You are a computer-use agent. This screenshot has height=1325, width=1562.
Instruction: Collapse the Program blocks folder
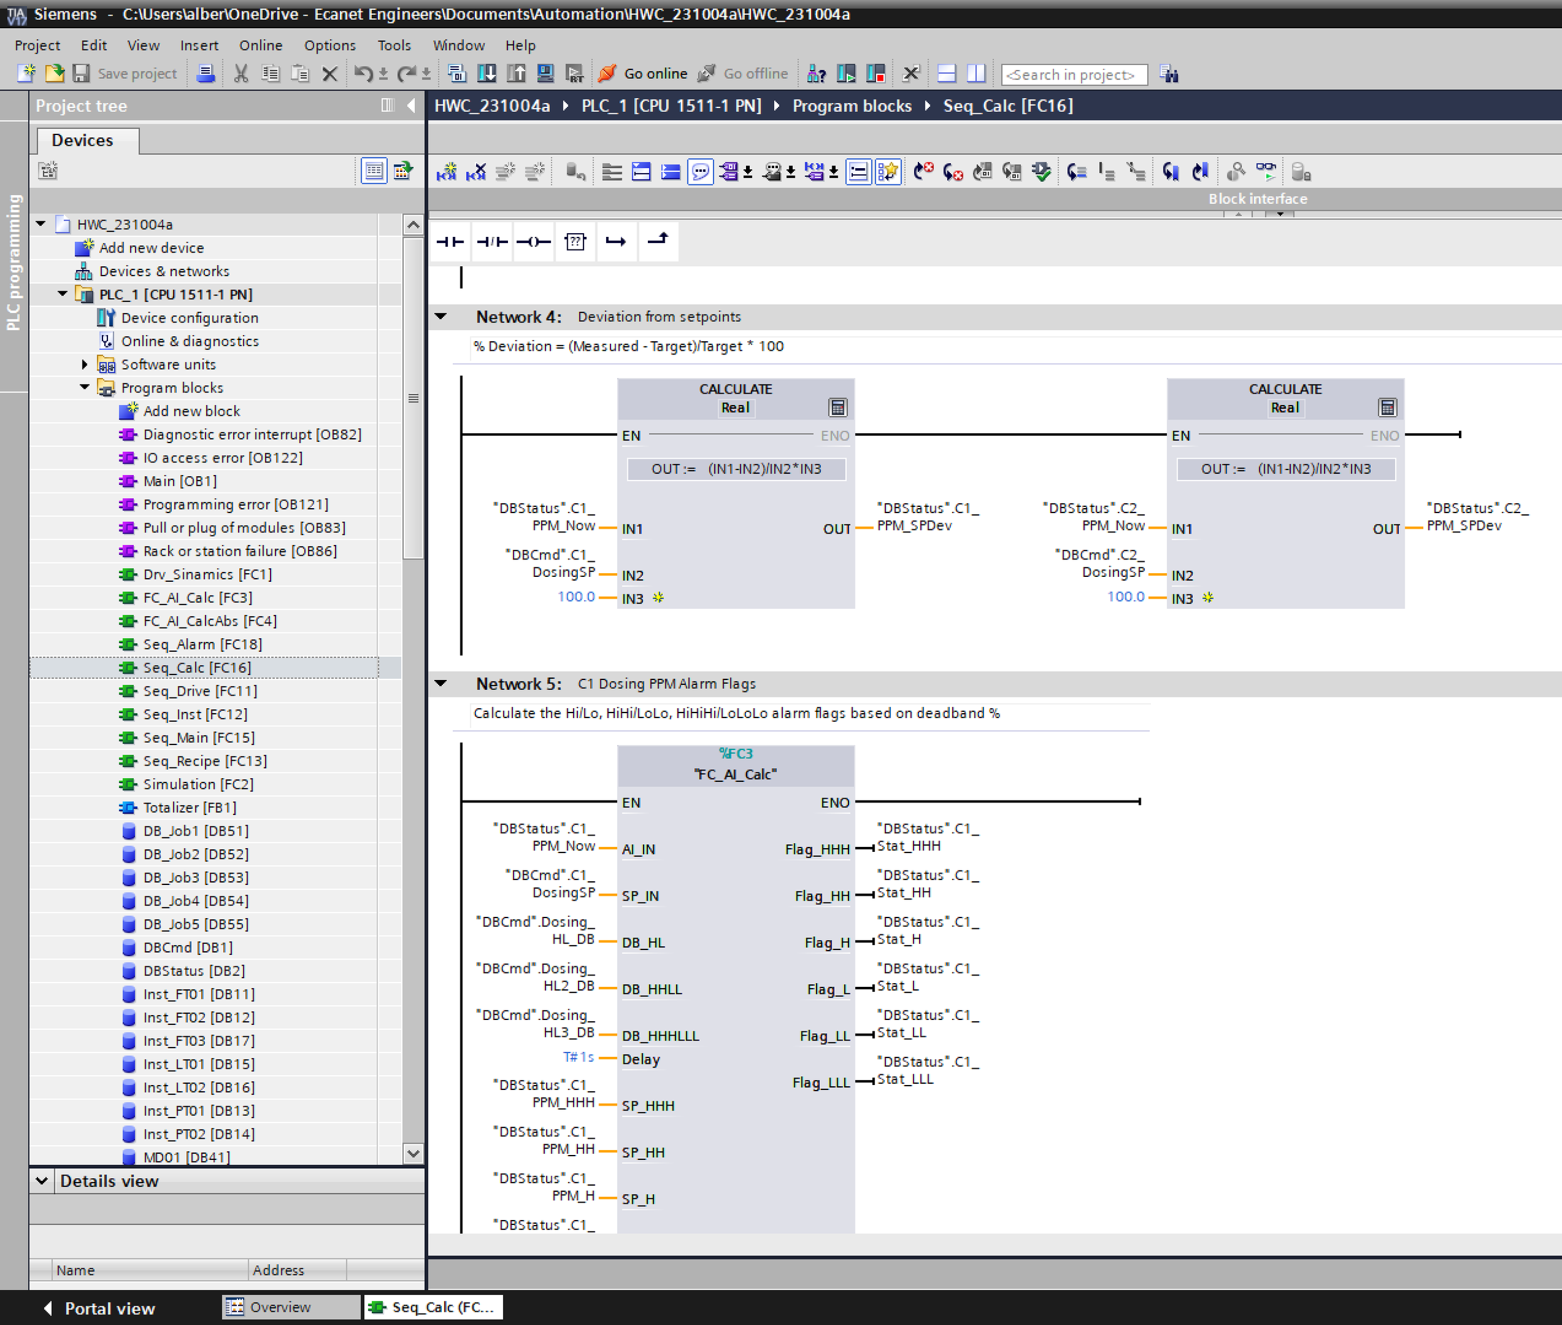pyautogui.click(x=84, y=387)
